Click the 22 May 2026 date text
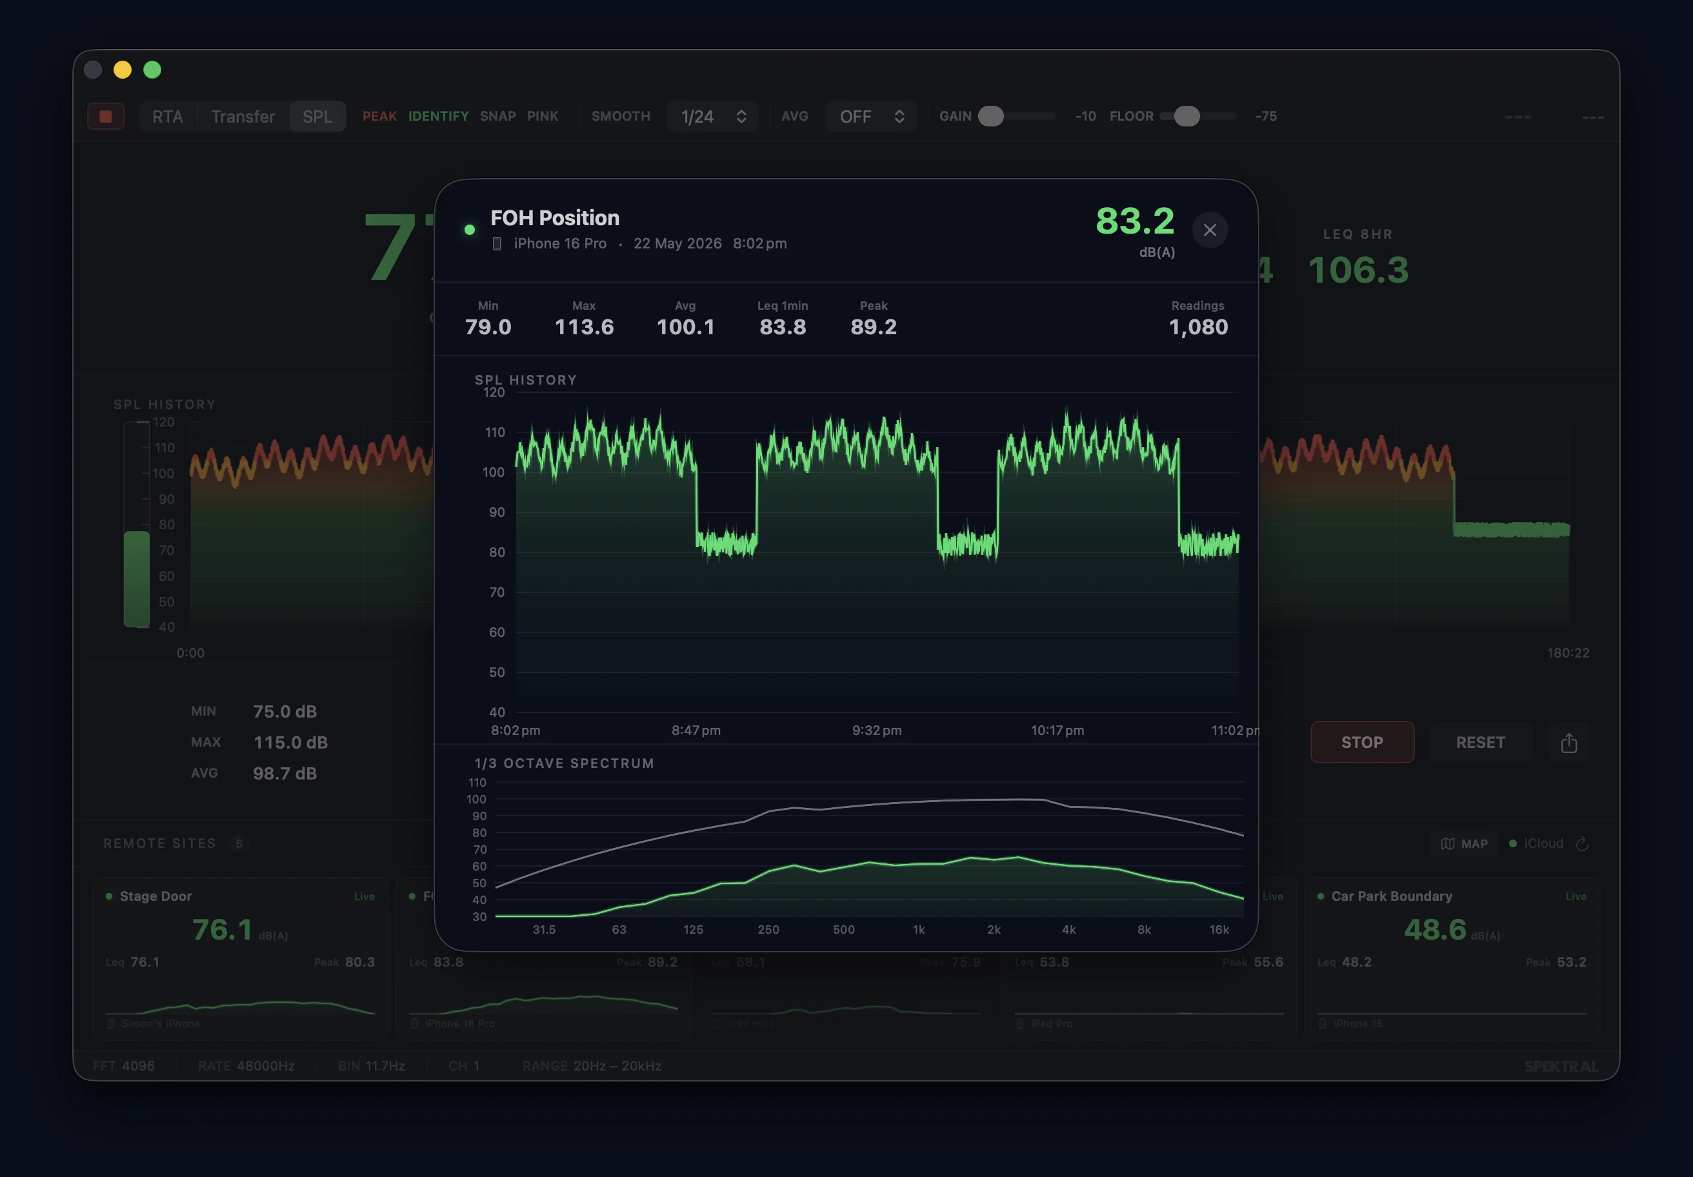Image resolution: width=1693 pixels, height=1177 pixels. [677, 243]
